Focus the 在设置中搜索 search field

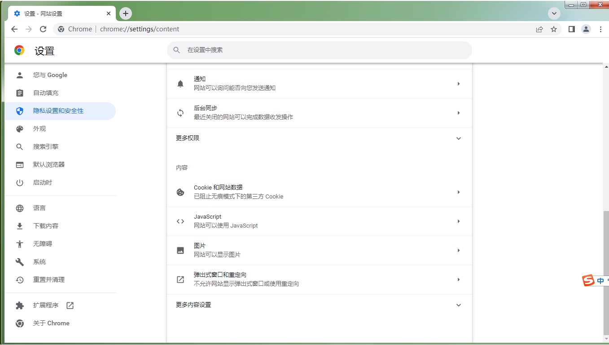click(x=320, y=50)
